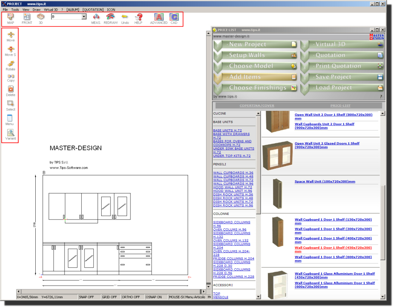This screenshot has height=307, width=393.
Task: Open UNDER TOP KITS H.72 link
Action: coord(232,156)
